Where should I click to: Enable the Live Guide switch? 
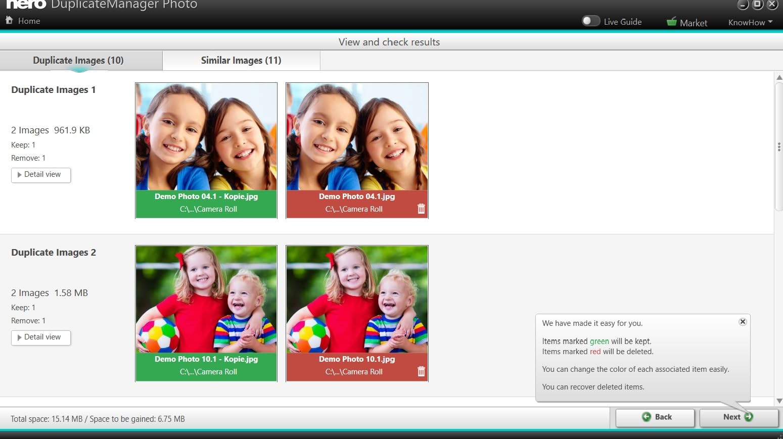590,21
